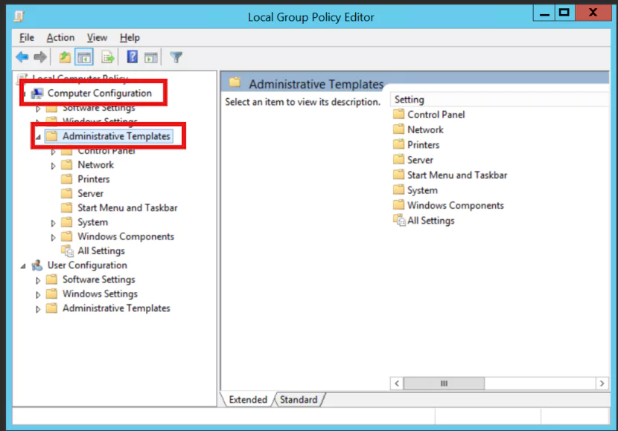Expand Software Settings under User Configuration

pyautogui.click(x=38, y=280)
